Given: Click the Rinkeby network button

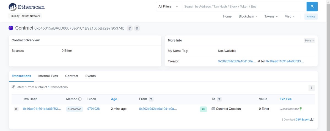Looking at the screenshot, I should coord(311,16).
